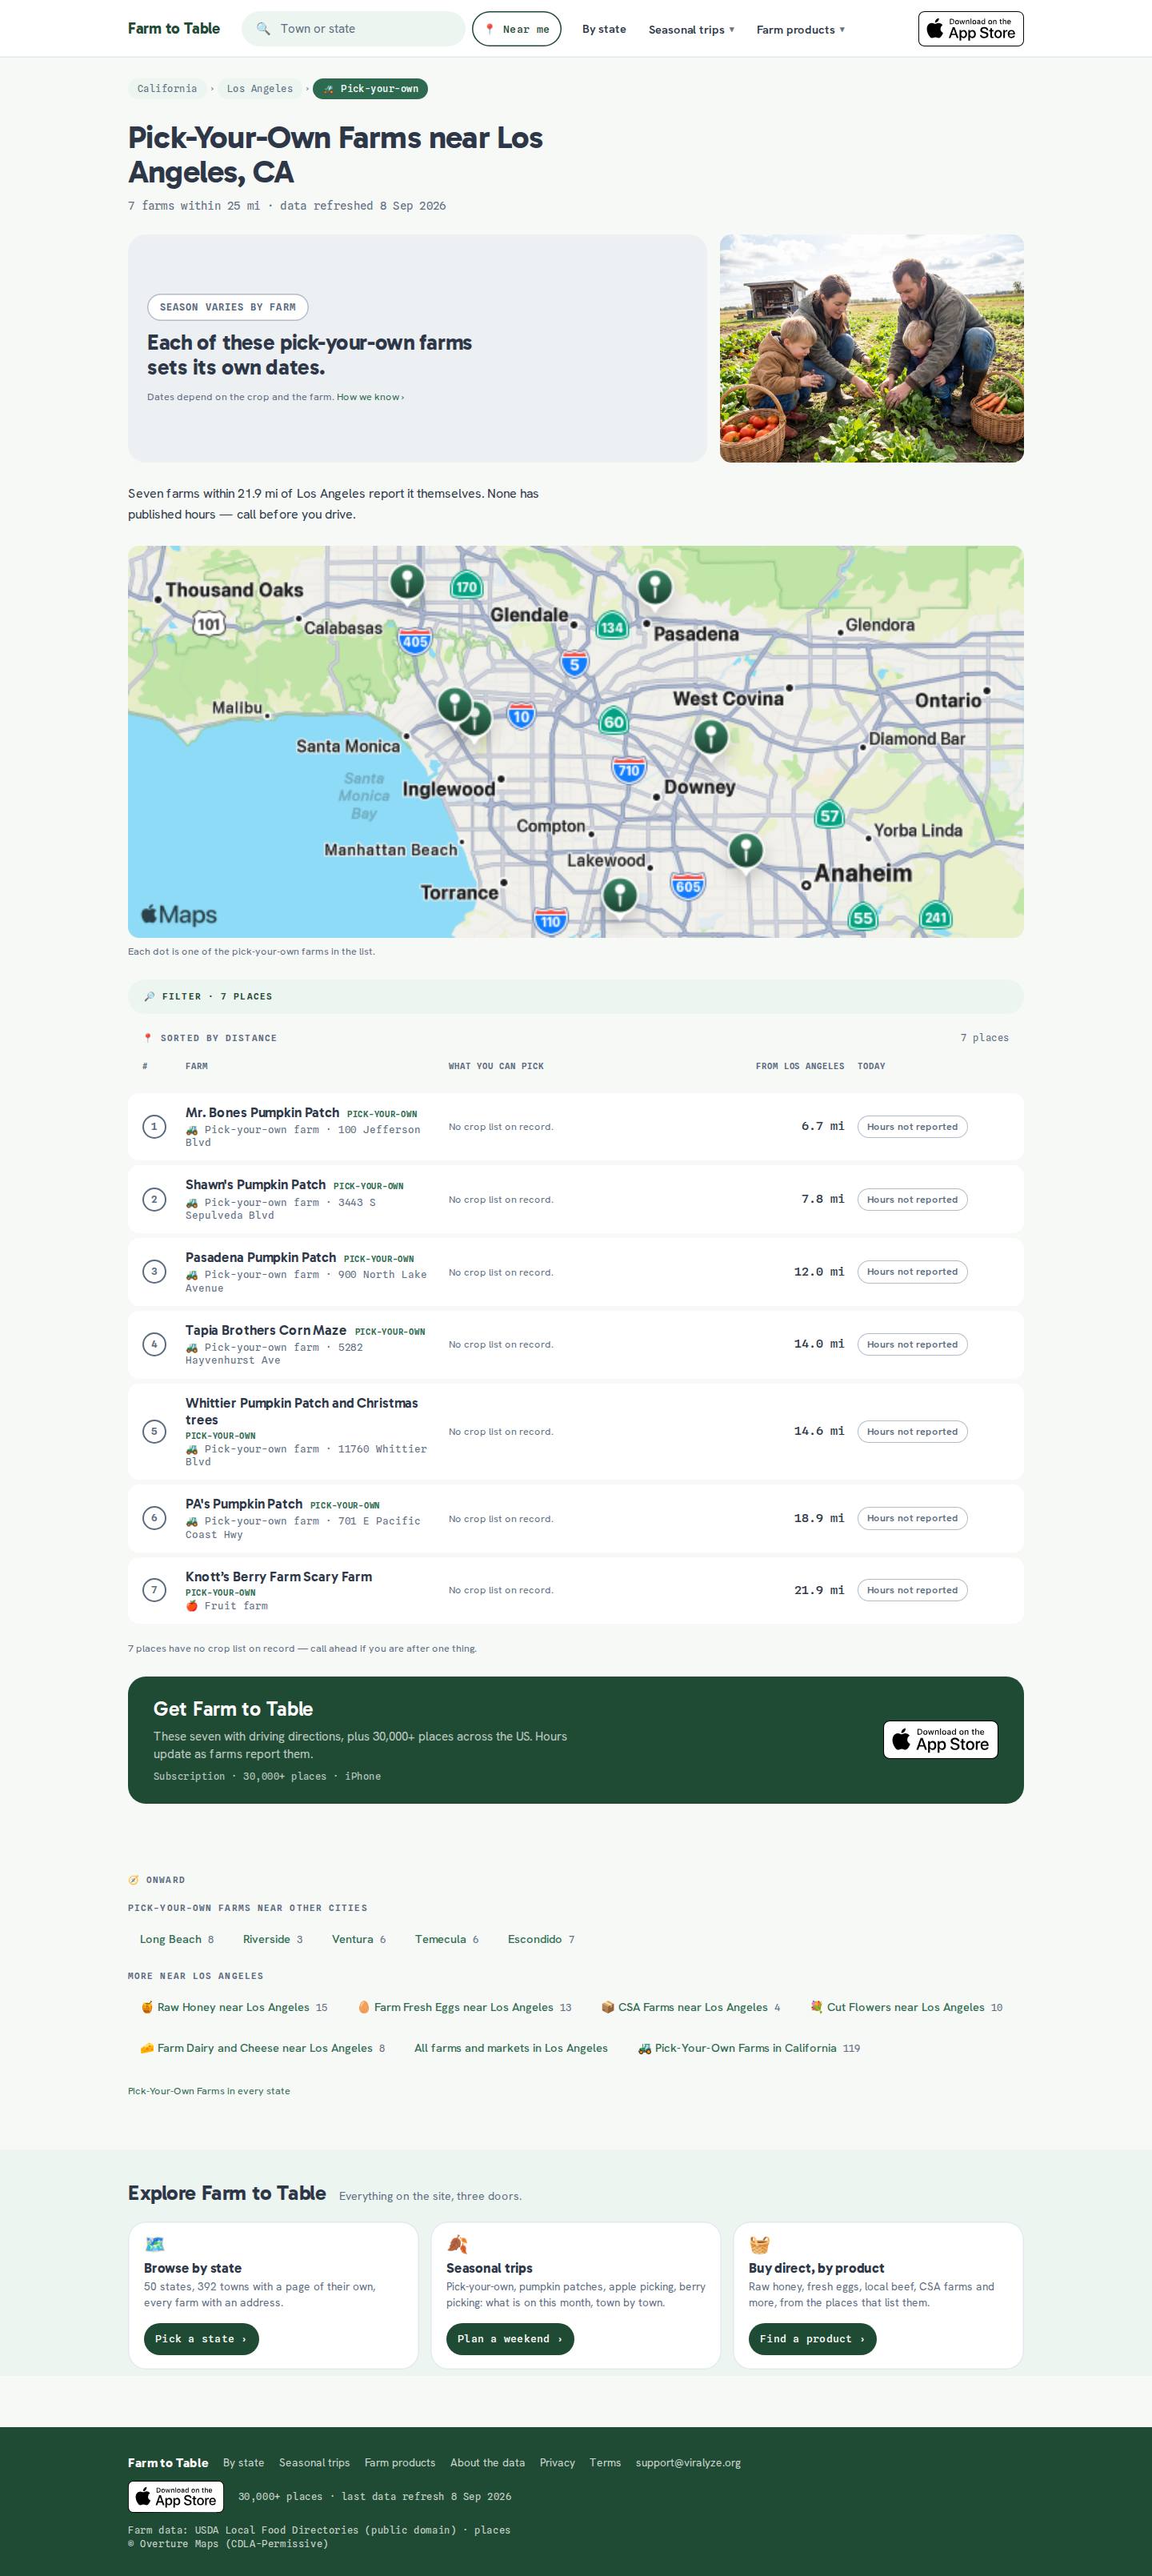Click the compass icon beside Onward
This screenshot has width=1152, height=2576.
134,1880
